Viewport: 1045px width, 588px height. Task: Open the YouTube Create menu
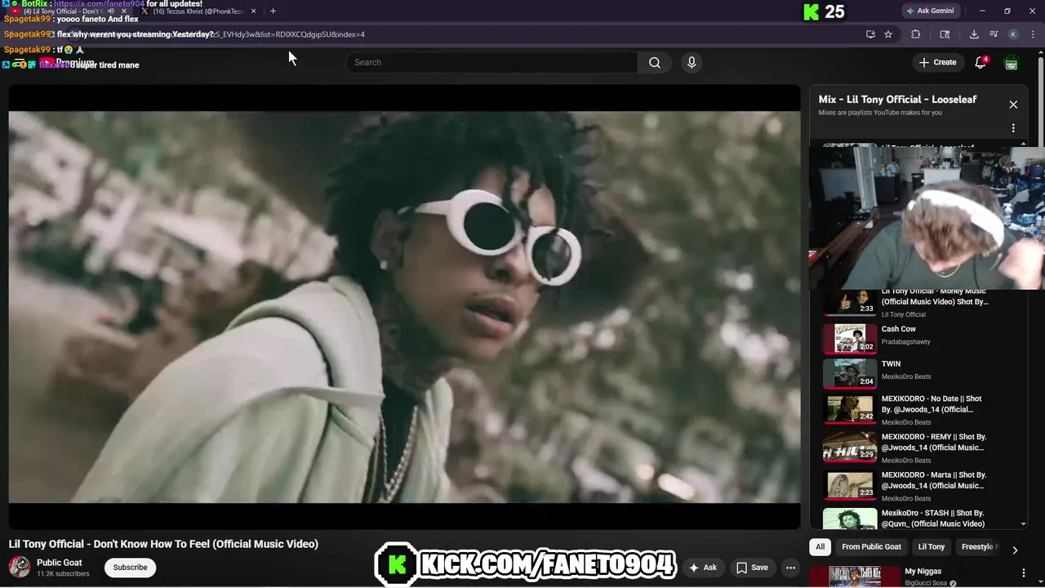[937, 62]
